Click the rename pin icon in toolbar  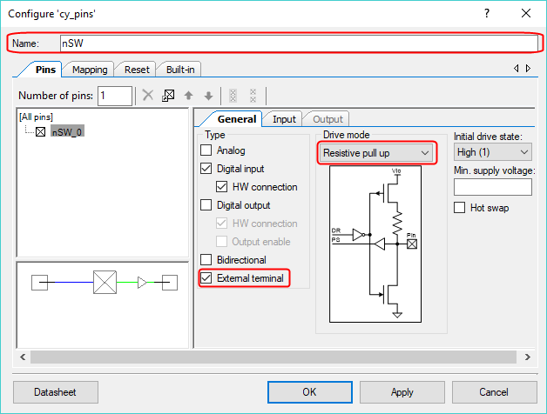168,96
